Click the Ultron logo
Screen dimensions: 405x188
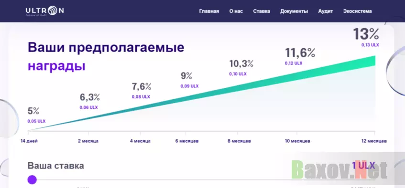[44, 11]
